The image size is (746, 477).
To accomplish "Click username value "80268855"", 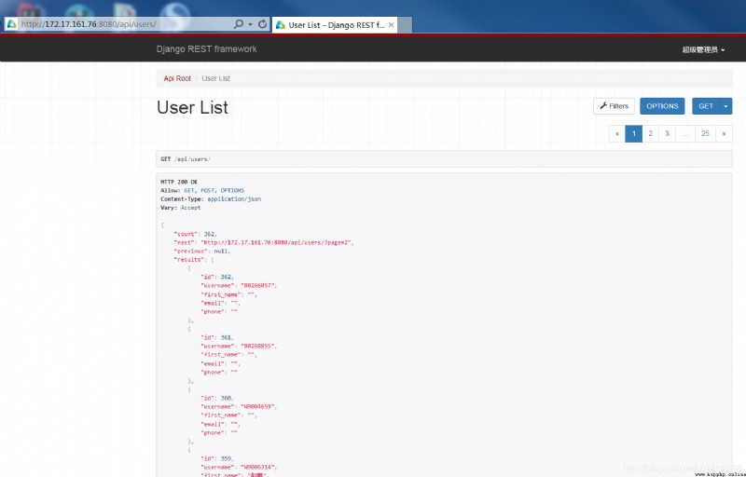I will 258,346.
